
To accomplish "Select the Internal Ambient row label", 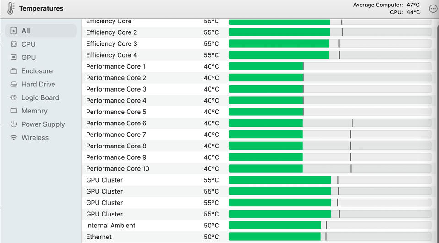I will pos(111,226).
